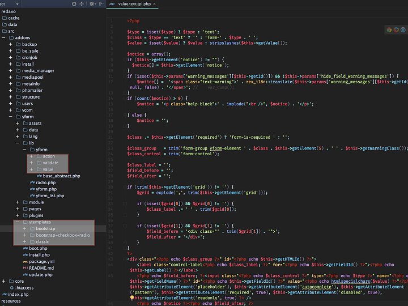Viewport: 408px width, 306px height.
Task: Collapse the yform folder under lib
Action: pyautogui.click(x=24, y=149)
